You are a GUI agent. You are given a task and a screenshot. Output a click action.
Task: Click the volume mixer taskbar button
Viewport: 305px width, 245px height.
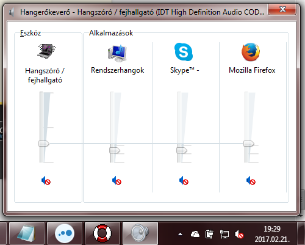click(140, 233)
